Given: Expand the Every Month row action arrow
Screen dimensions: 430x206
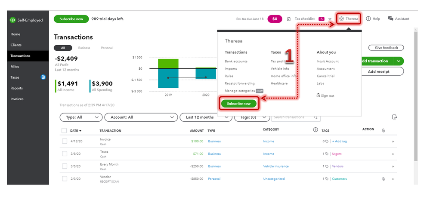Looking at the screenshot, I should (393, 166).
